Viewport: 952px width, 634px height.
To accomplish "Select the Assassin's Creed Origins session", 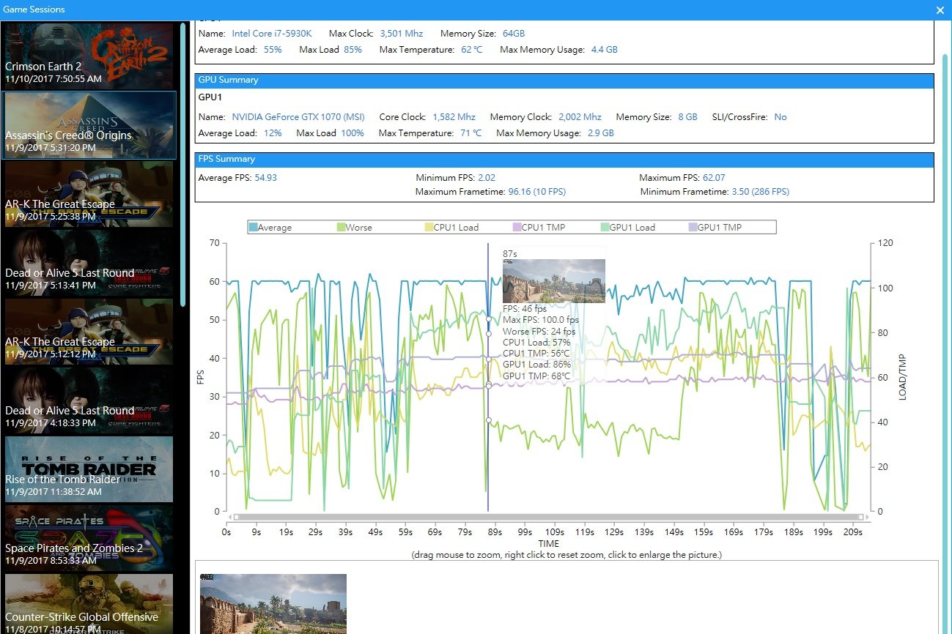I will click(89, 125).
